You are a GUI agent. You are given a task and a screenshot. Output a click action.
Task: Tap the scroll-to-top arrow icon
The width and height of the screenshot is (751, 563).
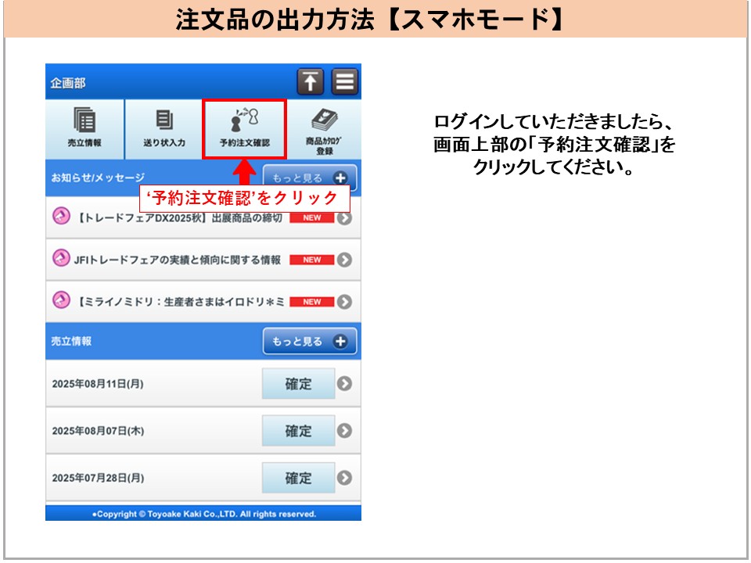tap(311, 82)
